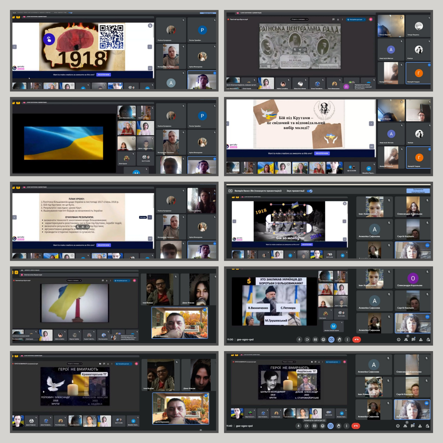The height and width of the screenshot is (443, 443).
Task: Hang up the 11:40 heroes meeting call
Action: click(356, 426)
